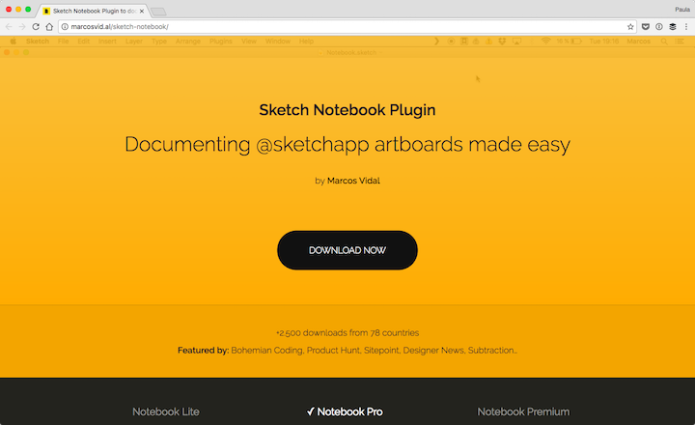Go to the browser home page
Screen dimensions: 695x425
[49, 27]
